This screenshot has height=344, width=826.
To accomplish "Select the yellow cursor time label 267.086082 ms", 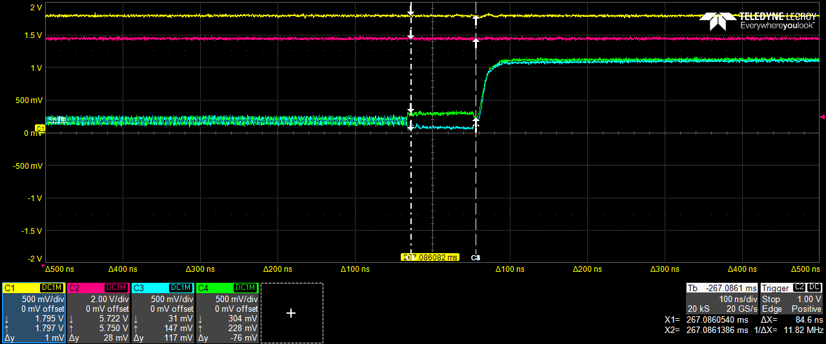I will 430,257.
